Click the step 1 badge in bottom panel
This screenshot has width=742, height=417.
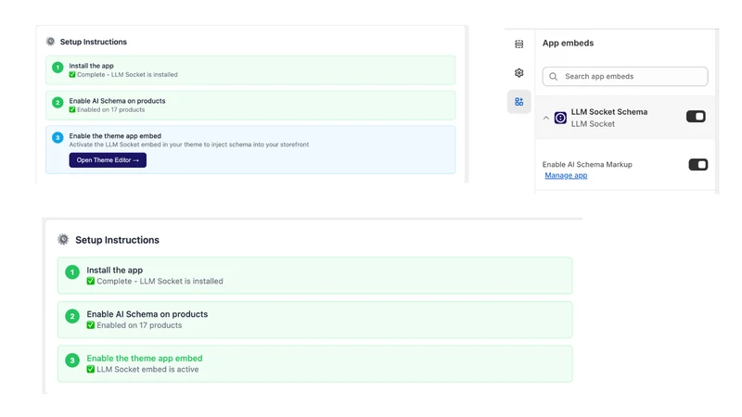point(72,272)
